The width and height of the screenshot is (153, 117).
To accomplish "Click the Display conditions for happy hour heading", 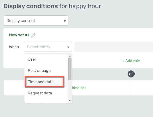I will pyautogui.click(x=52, y=6).
